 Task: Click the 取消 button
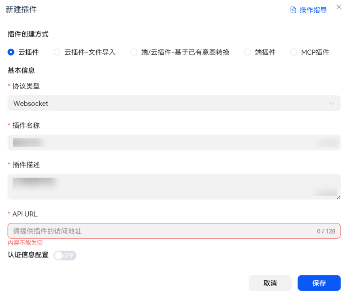270,283
